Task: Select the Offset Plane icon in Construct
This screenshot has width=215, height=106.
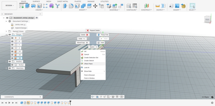Action: coord(146,6)
